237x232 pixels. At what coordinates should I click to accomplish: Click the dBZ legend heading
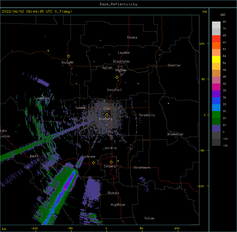[x=223, y=15]
